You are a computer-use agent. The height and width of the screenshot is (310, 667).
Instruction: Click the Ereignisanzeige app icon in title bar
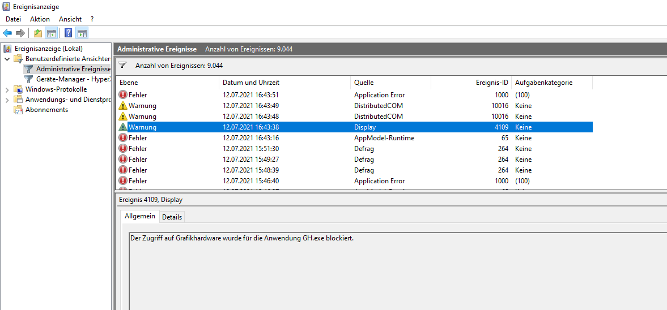[x=6, y=6]
